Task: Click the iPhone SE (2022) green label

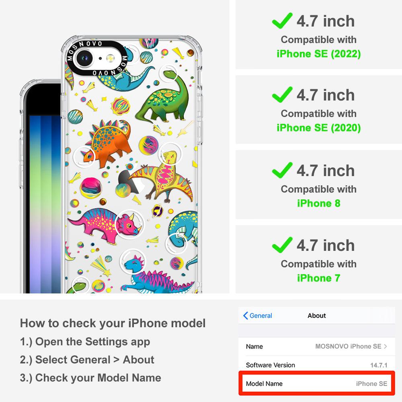Action: [319, 54]
